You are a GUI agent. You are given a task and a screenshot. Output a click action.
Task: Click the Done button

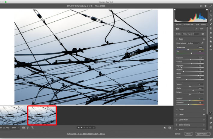(188, 134)
